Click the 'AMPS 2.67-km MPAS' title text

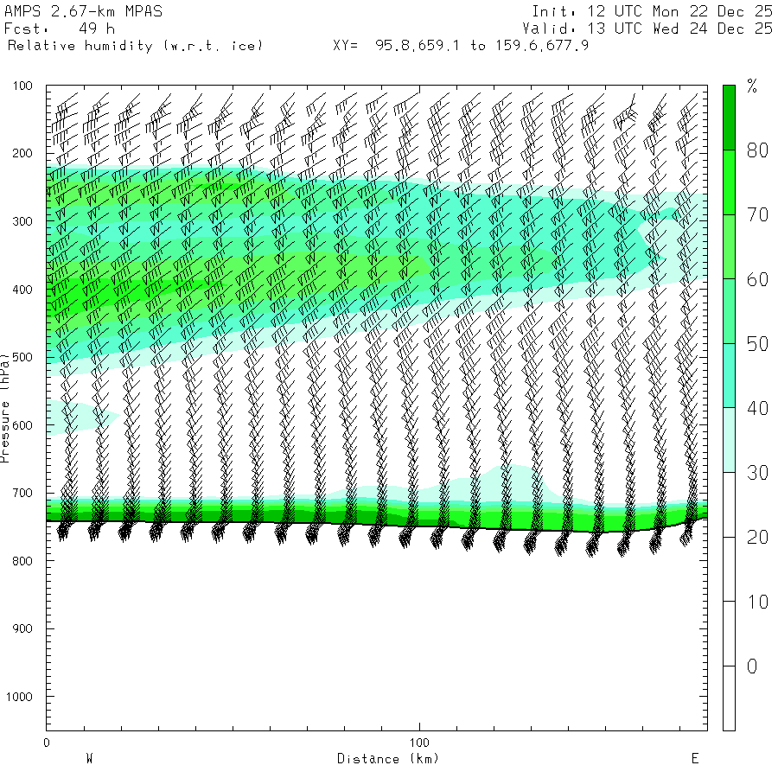[x=83, y=11]
